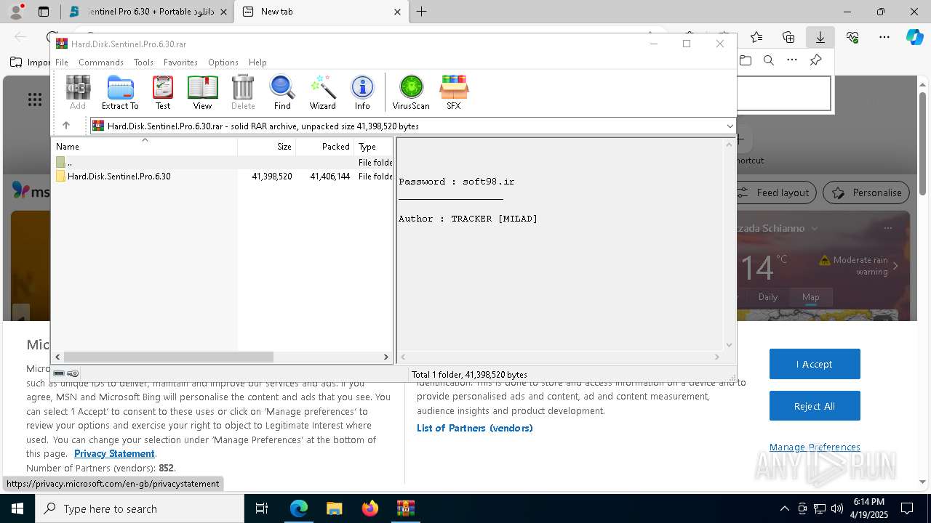Click the disk icon in WinRAR status bar

(60, 373)
